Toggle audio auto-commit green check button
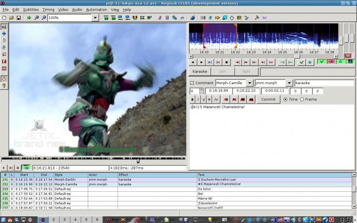This screenshot has height=223, width=357. (322, 62)
